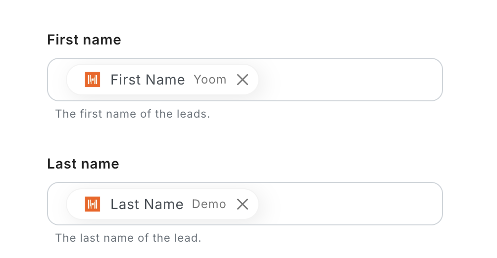This screenshot has height=258, width=497.
Task: Click the left padding before the First Name chip
Action: 57,80
